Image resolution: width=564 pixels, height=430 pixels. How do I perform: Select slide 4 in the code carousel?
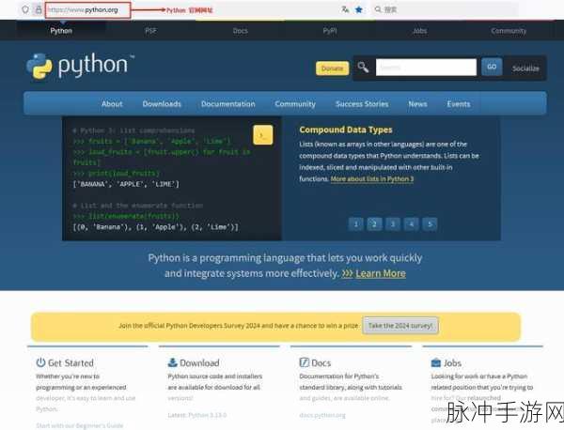pos(411,224)
